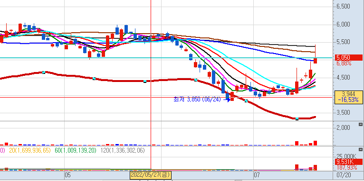Select the 120-period volume average label
Image resolution: width=364 pixels, height=181 pixels.
pyautogui.click(x=123, y=151)
